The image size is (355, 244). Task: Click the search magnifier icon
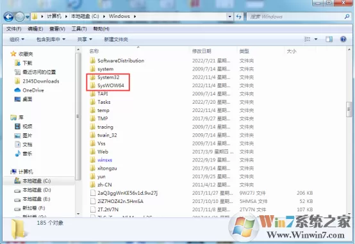[347, 16]
